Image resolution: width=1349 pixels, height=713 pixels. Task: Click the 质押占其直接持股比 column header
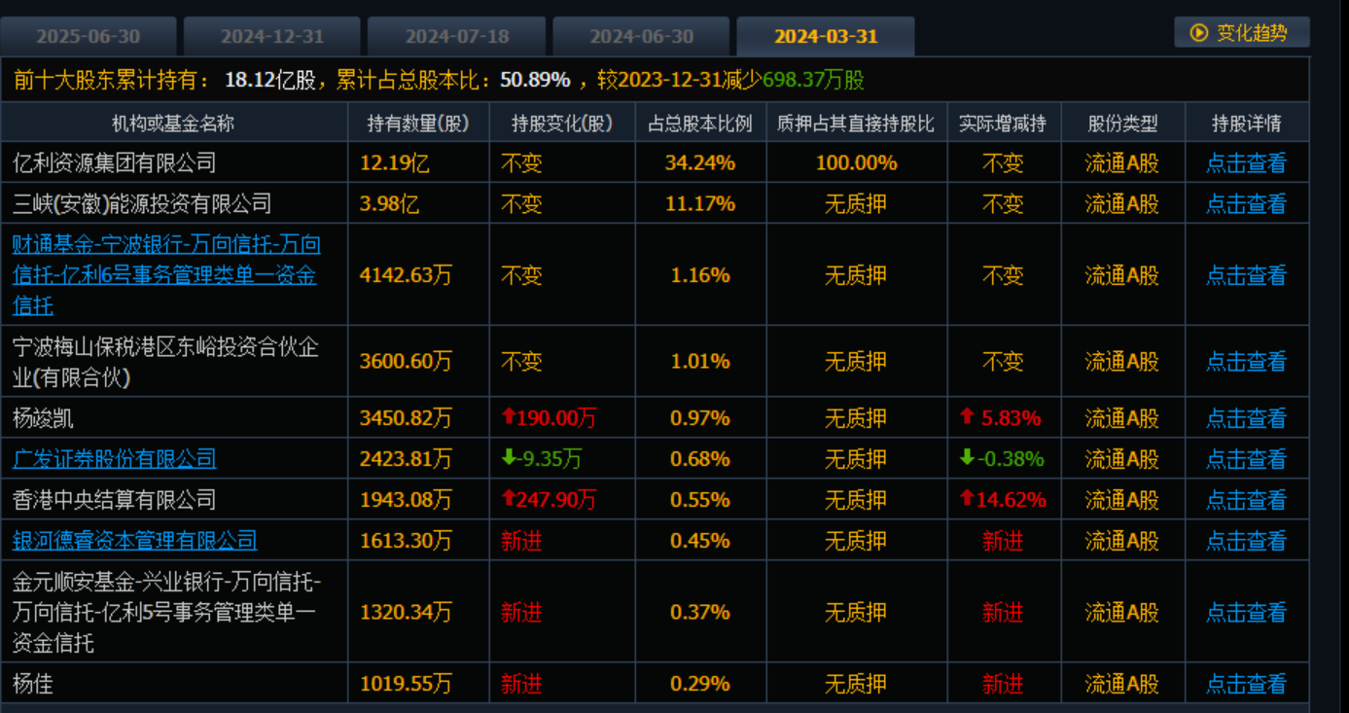point(856,124)
